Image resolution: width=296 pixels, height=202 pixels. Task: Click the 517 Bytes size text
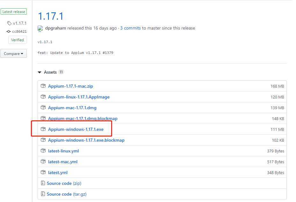tap(275, 162)
